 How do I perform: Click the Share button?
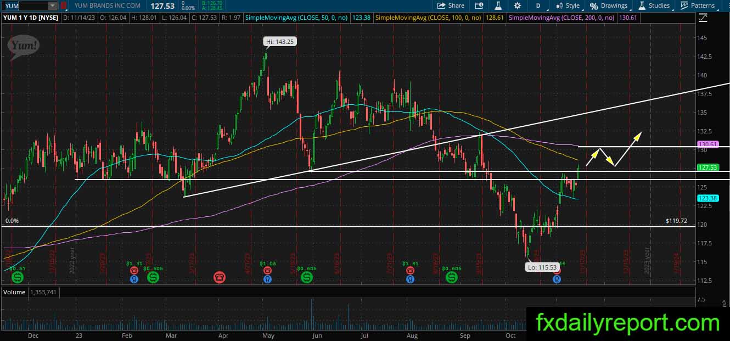[451, 5]
